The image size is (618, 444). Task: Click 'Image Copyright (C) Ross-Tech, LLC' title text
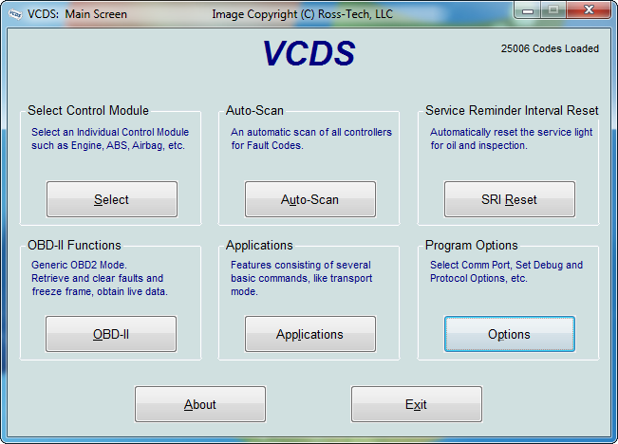(x=302, y=14)
